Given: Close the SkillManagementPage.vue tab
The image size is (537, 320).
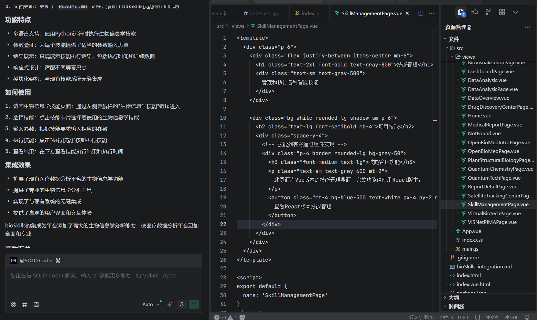Looking at the screenshot, I should (407, 13).
